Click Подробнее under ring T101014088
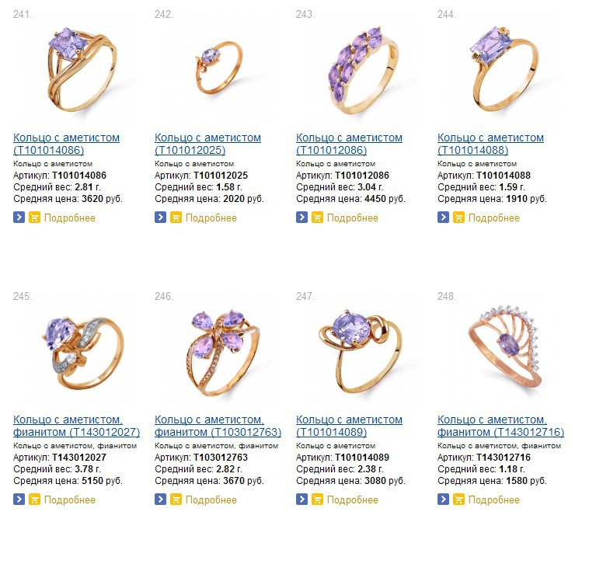This screenshot has height=564, width=610. pos(493,218)
